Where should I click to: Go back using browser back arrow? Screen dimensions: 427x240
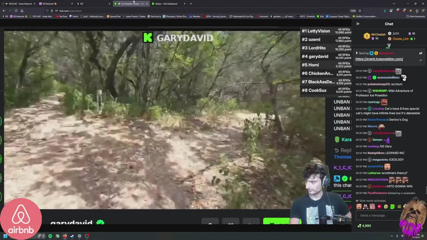(x=4, y=11)
